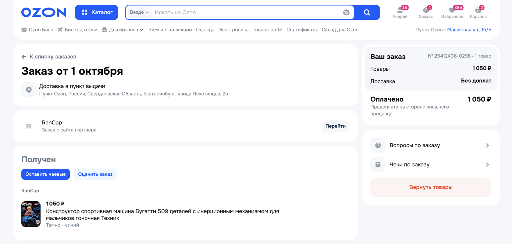Go to Зимние коллекции

pyautogui.click(x=170, y=30)
